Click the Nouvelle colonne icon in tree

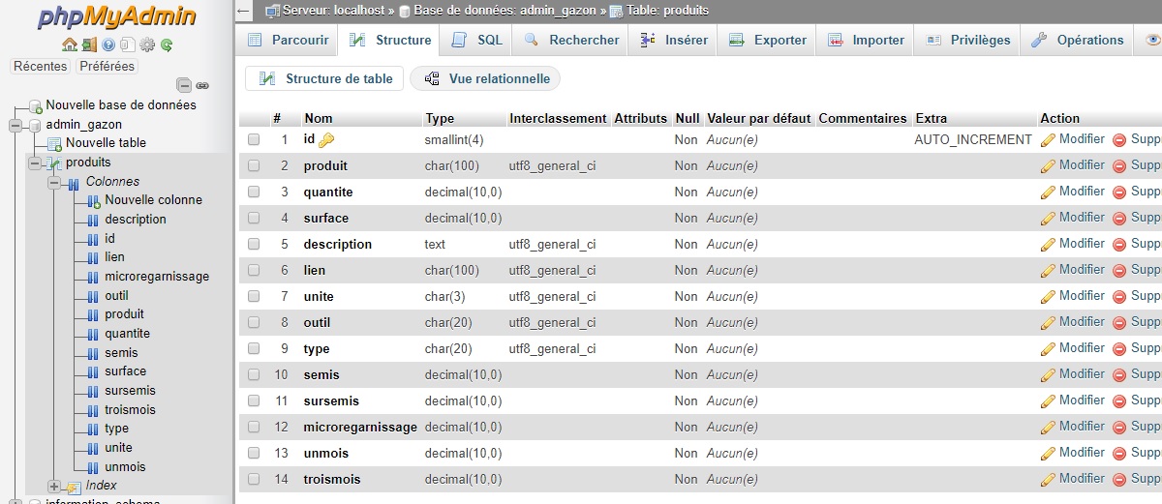pos(94,200)
